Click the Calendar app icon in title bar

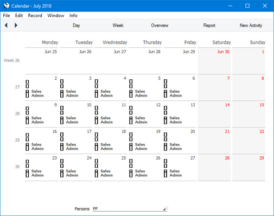[x=7, y=5]
